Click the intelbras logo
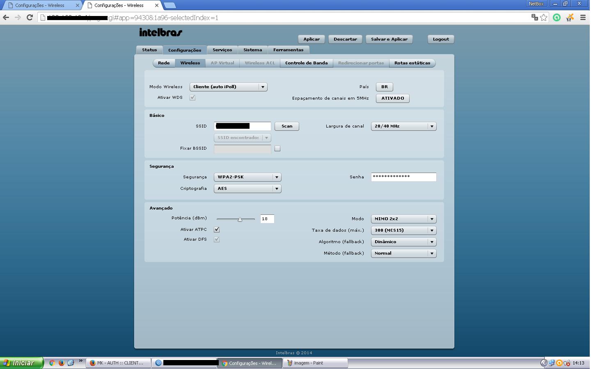Viewport: 591px width, 369px height. tap(160, 32)
